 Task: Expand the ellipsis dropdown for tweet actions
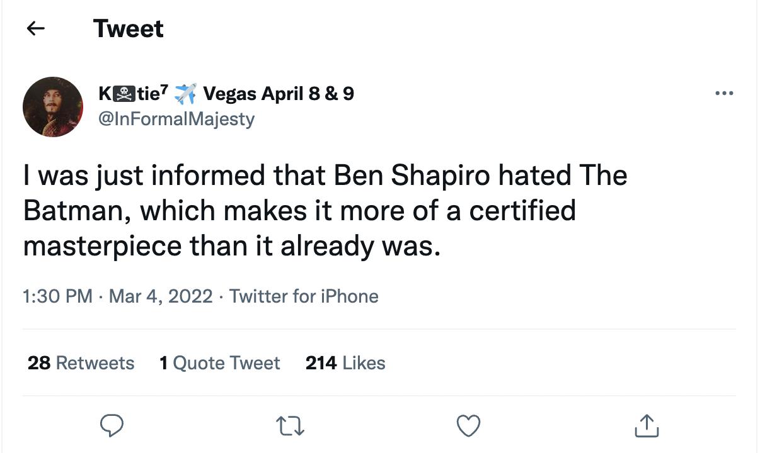click(x=724, y=93)
